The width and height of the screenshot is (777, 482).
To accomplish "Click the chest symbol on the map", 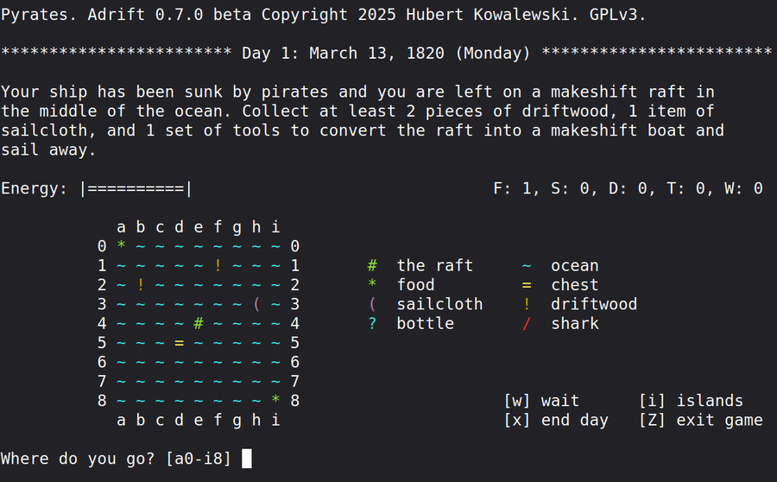I will pyautogui.click(x=180, y=343).
